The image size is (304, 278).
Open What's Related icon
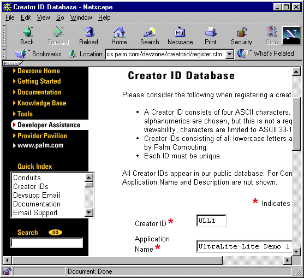[243, 54]
